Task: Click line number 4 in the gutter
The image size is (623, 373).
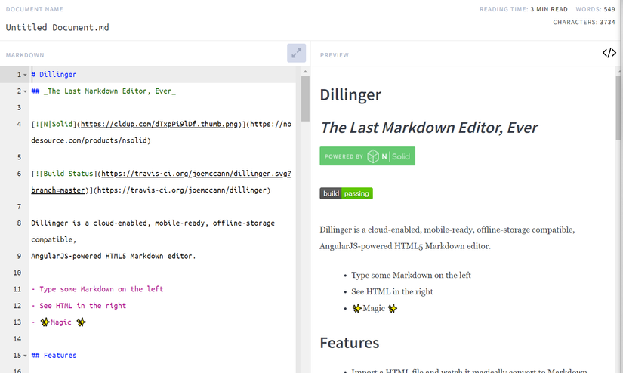Action: pyautogui.click(x=19, y=125)
